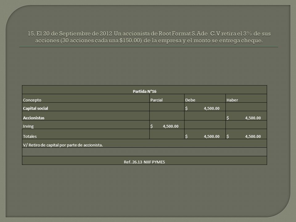This screenshot has width=296, height=222.
Task: Click the 'Irving' row label
Action: (x=28, y=126)
